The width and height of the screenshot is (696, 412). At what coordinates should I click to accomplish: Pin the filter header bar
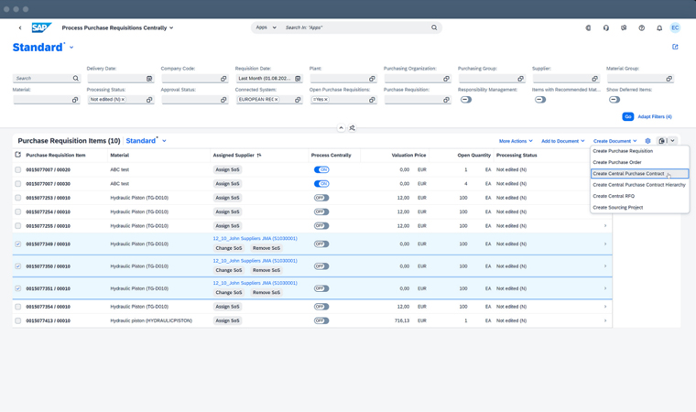[x=353, y=128]
